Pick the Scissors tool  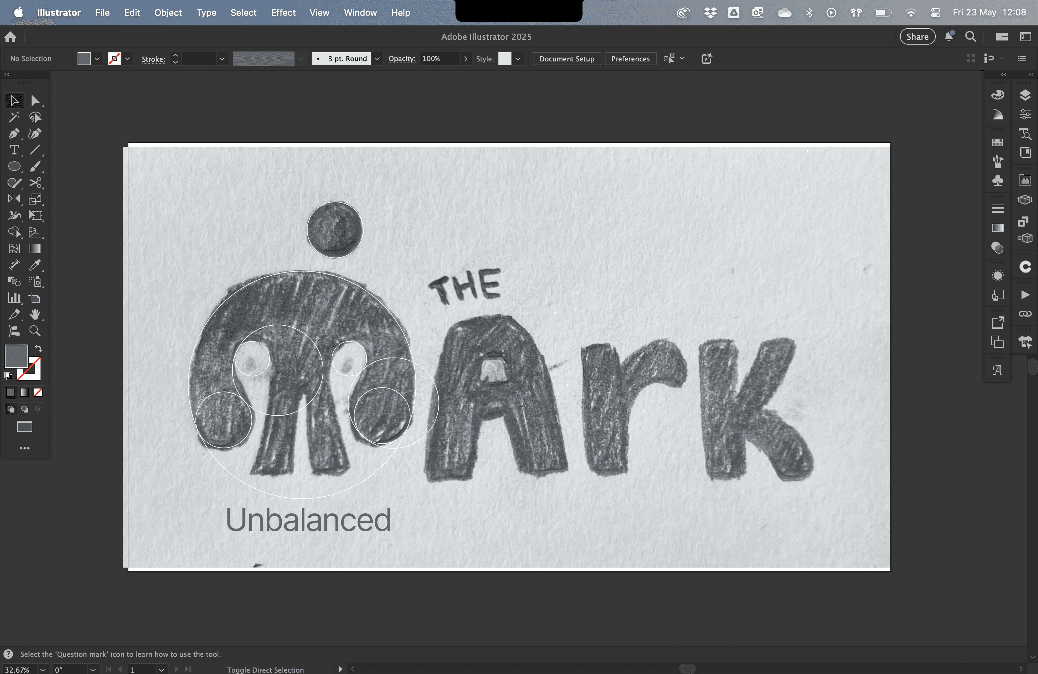click(35, 183)
